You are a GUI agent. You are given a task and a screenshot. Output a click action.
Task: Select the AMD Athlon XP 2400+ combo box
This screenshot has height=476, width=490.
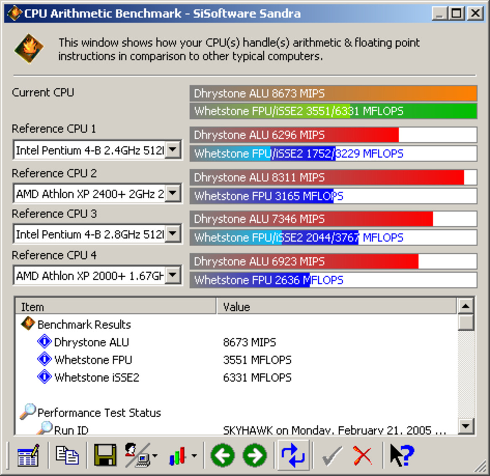coord(97,193)
